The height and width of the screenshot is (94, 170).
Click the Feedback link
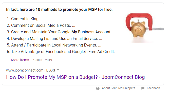point(153,88)
